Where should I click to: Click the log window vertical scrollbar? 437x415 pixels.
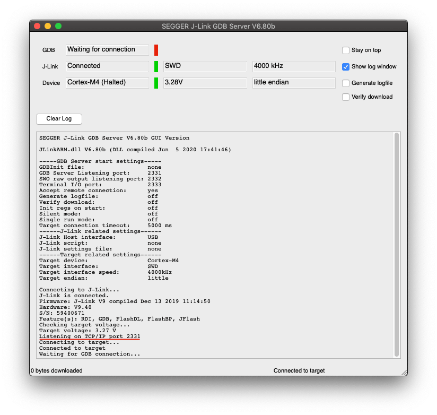[x=396, y=244]
